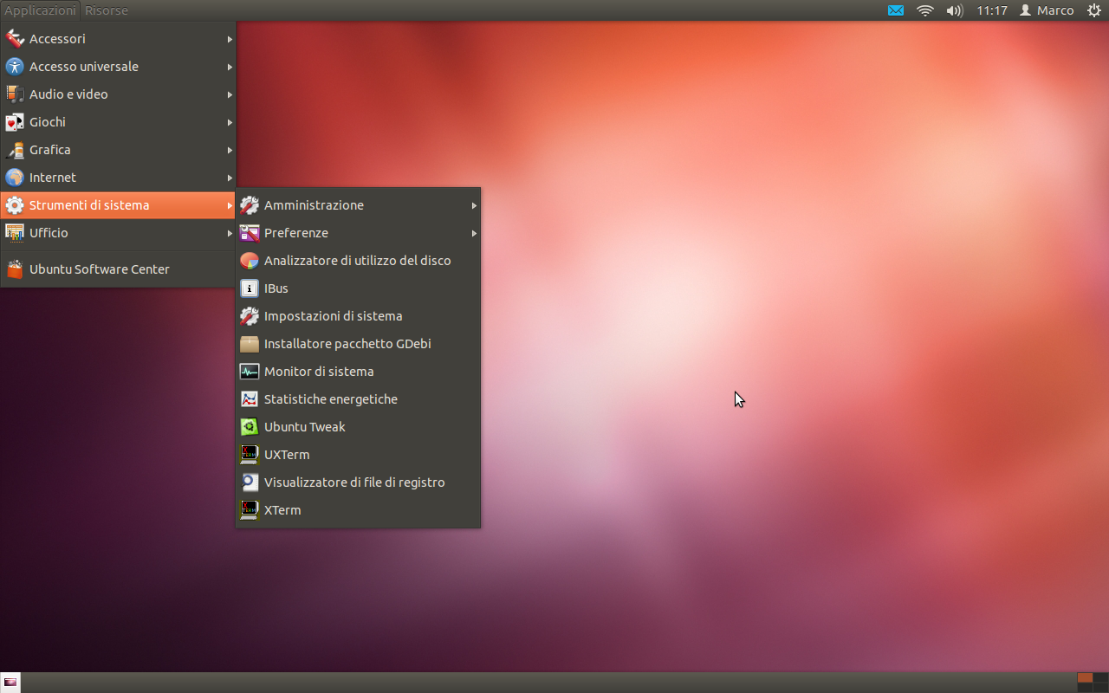Screen dimensions: 1109x693
Task: Click the disk usage analyzer pie icon
Action: coord(250,261)
